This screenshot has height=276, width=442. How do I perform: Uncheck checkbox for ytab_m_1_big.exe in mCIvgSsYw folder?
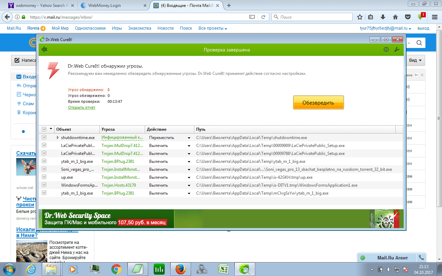(44, 193)
